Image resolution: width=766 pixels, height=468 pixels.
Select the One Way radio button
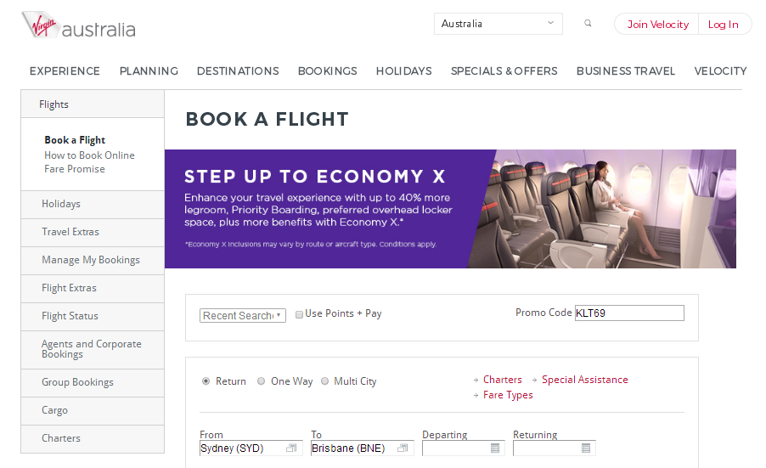262,381
